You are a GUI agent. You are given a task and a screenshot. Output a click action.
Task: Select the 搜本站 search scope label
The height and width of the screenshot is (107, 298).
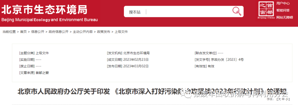coord(135,12)
